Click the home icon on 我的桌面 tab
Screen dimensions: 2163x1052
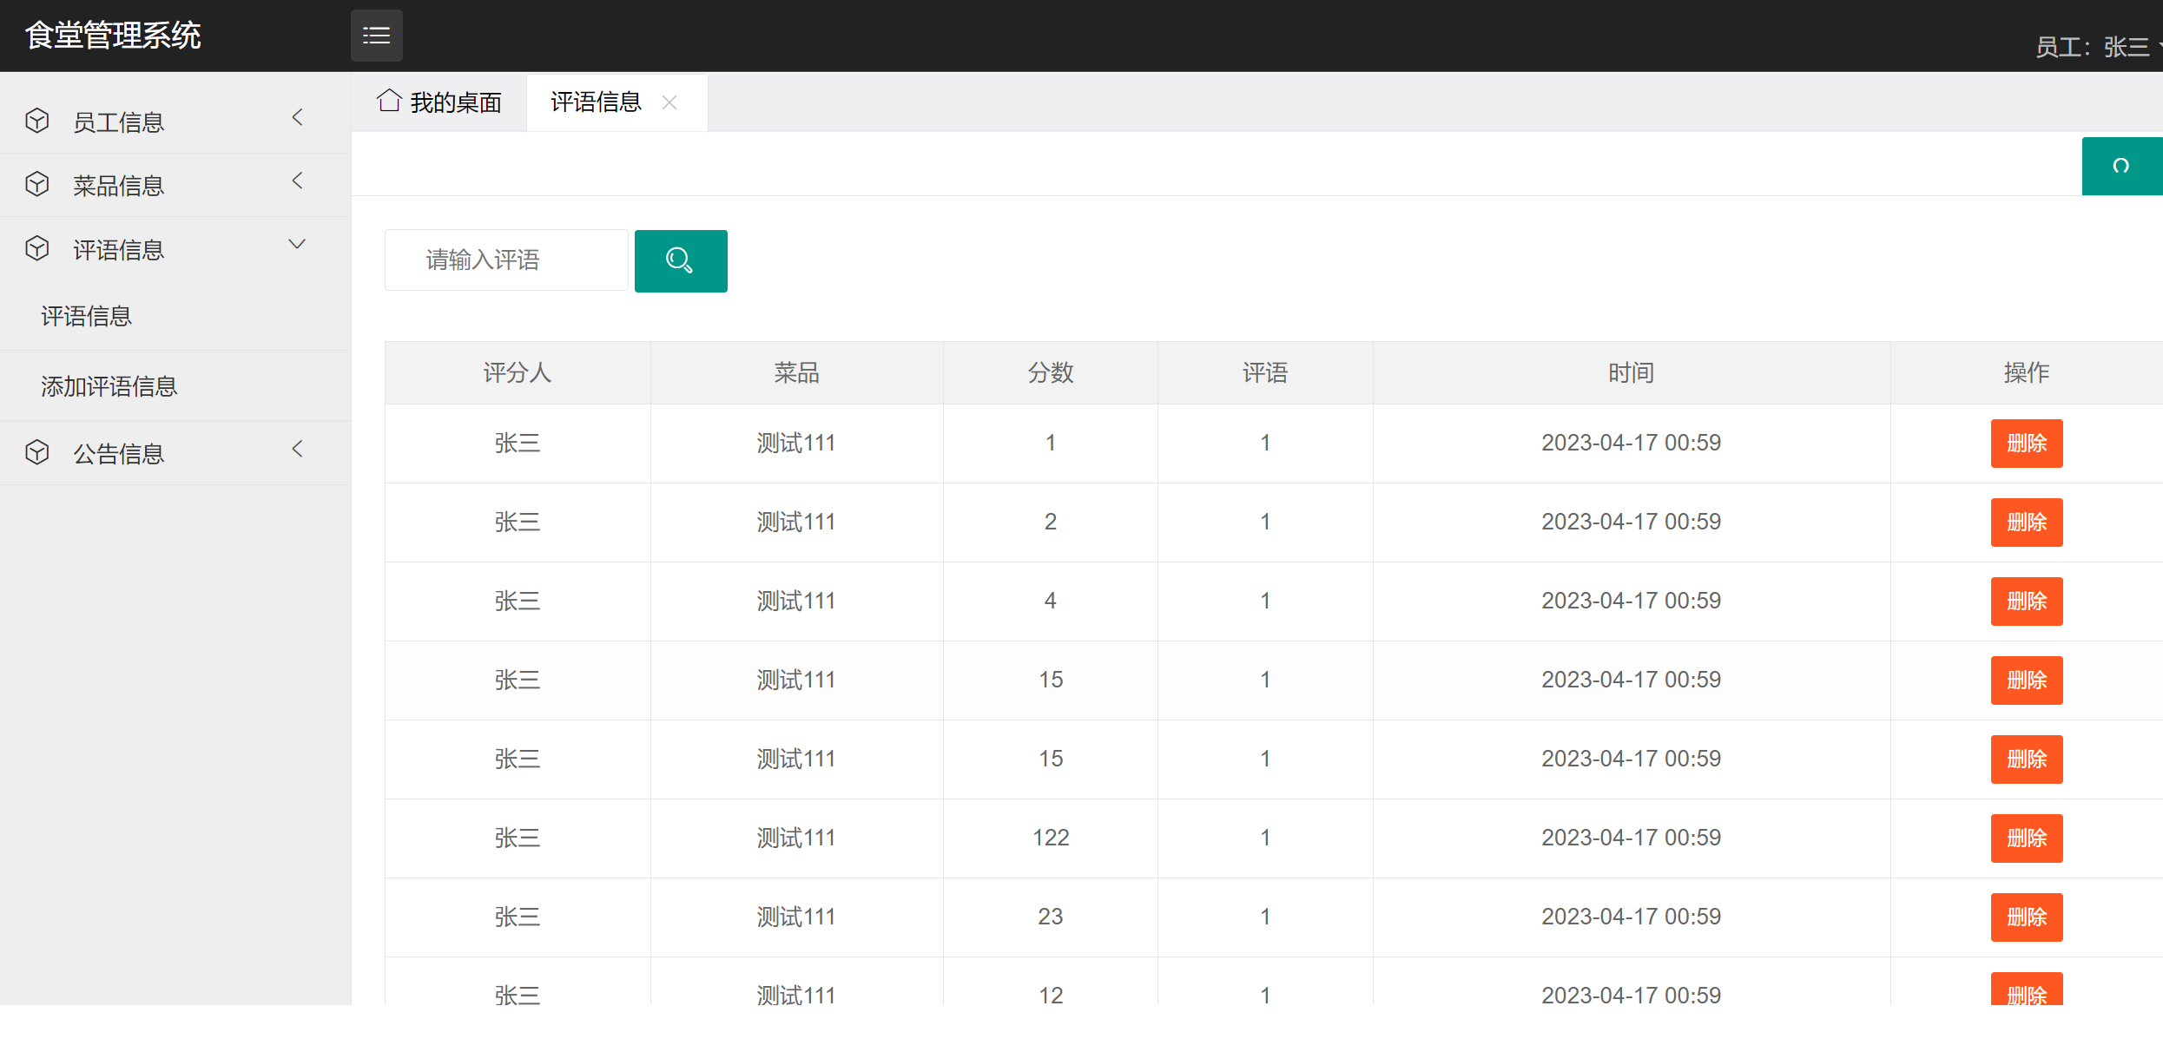[x=389, y=102]
